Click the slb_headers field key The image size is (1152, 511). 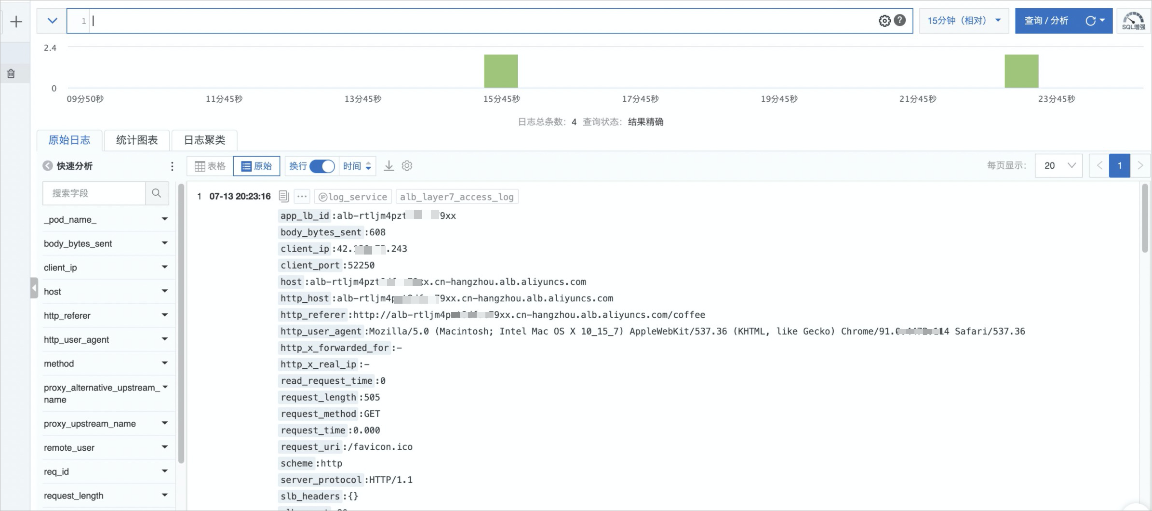click(x=310, y=496)
